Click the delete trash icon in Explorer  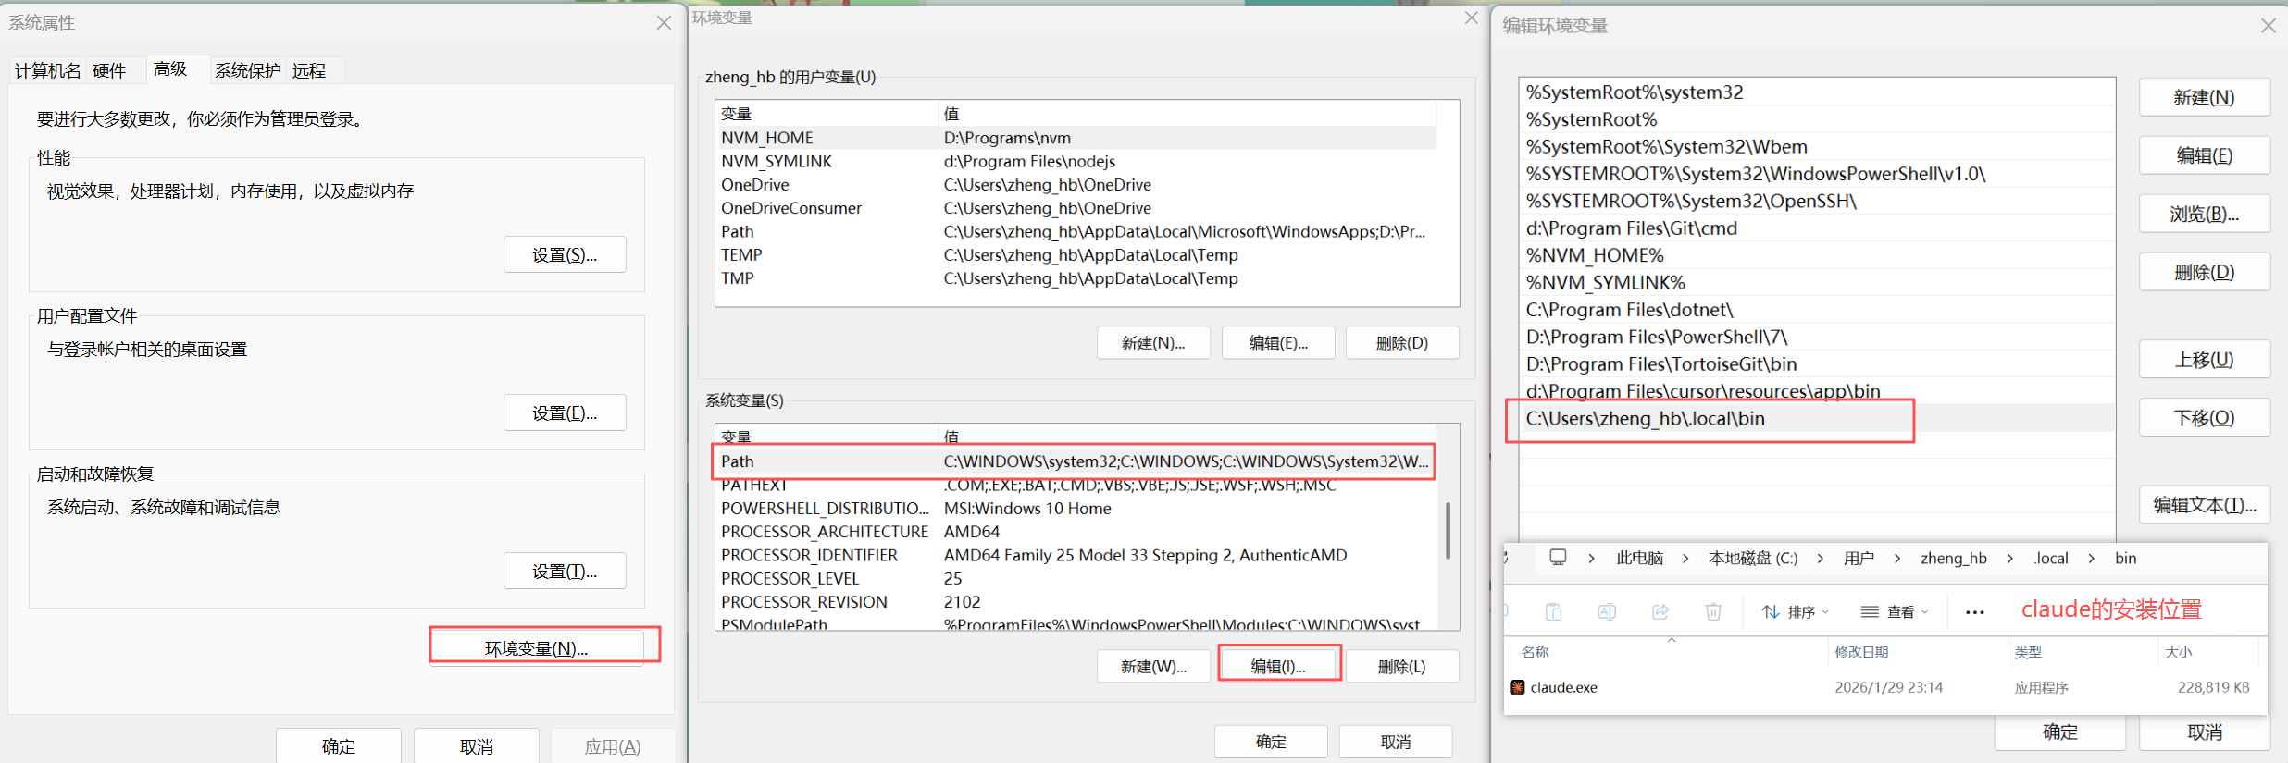(1713, 611)
